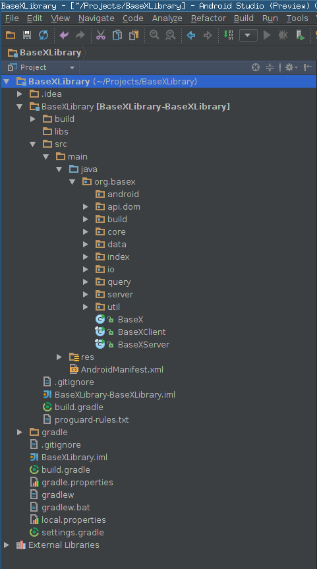Collapse the org.basex package
Viewport: 317px width, 569px height.
pyautogui.click(x=72, y=182)
